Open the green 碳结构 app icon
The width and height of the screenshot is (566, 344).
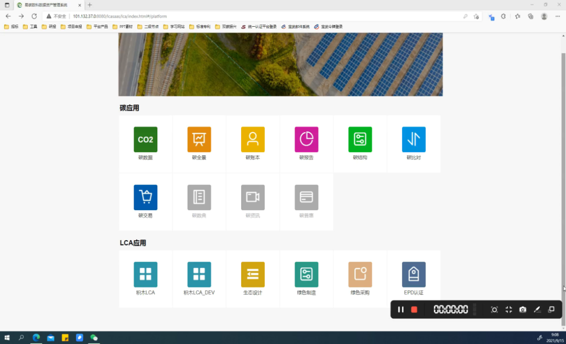(x=360, y=139)
